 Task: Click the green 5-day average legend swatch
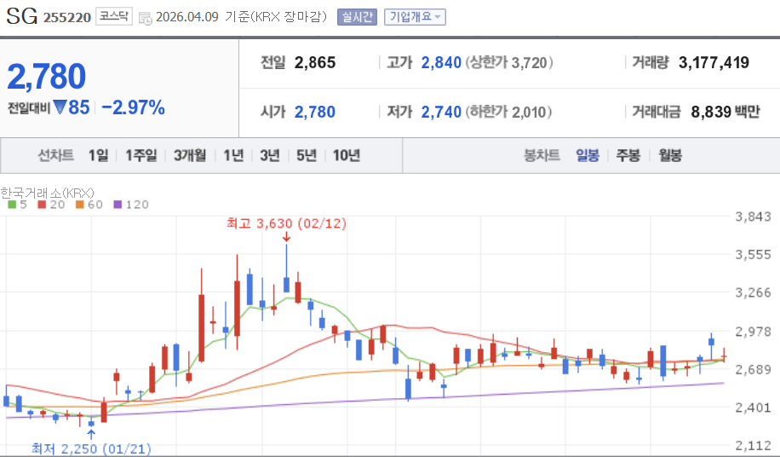click(x=13, y=205)
